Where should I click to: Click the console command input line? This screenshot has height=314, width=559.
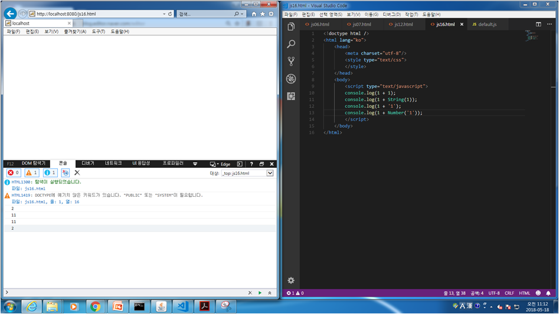pos(126,293)
